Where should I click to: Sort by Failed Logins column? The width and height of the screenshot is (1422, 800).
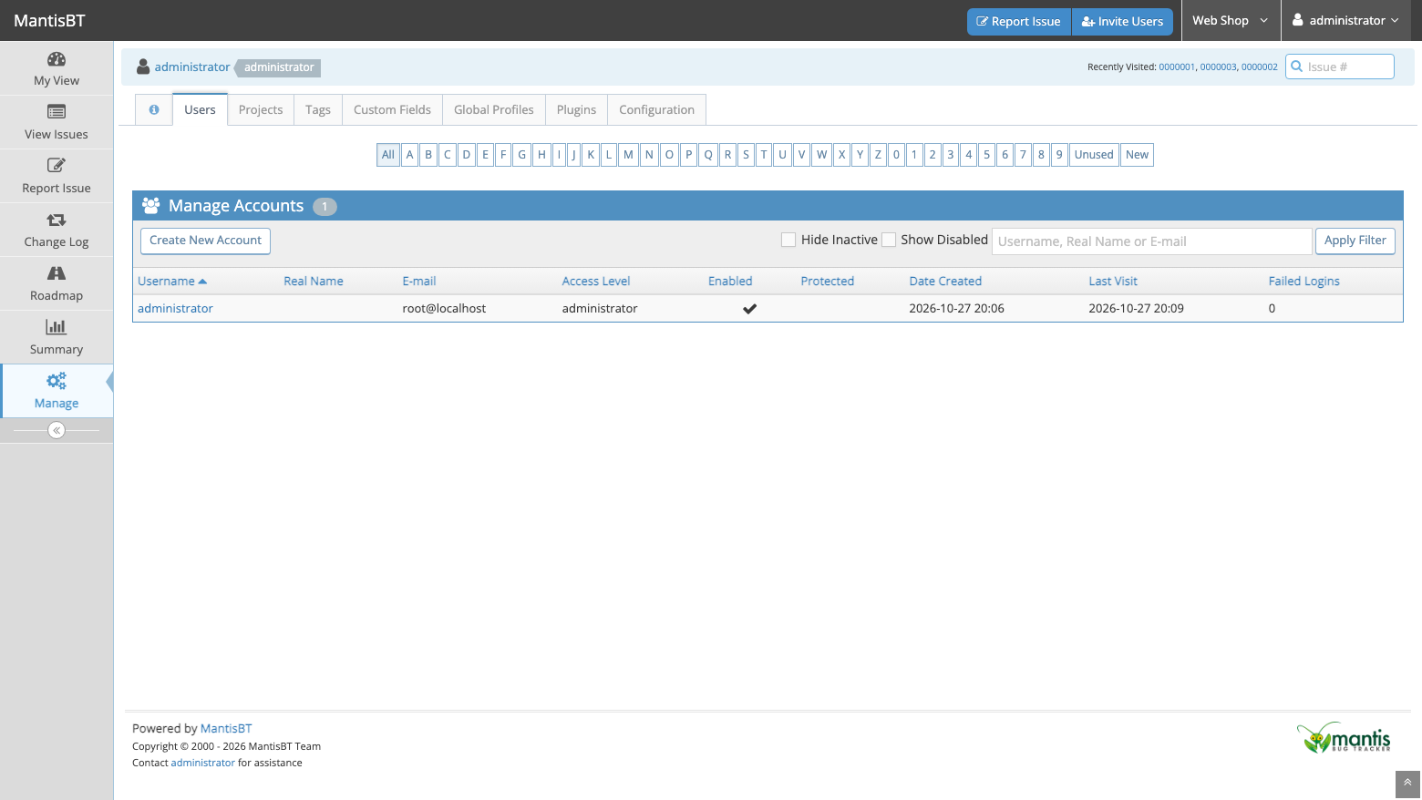coord(1303,281)
